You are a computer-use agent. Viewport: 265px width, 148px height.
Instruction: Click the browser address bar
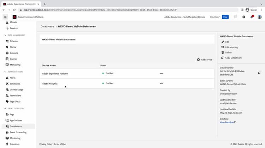pyautogui.click(x=129, y=10)
